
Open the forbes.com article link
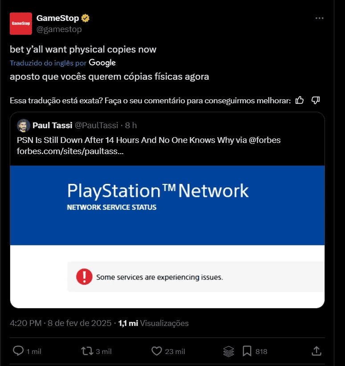pyautogui.click(x=70, y=151)
